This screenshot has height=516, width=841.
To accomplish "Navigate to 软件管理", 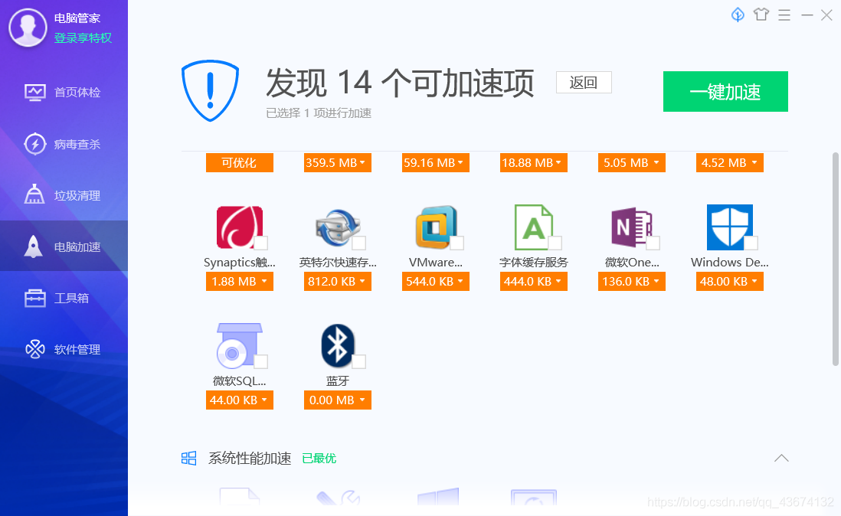I will point(64,349).
